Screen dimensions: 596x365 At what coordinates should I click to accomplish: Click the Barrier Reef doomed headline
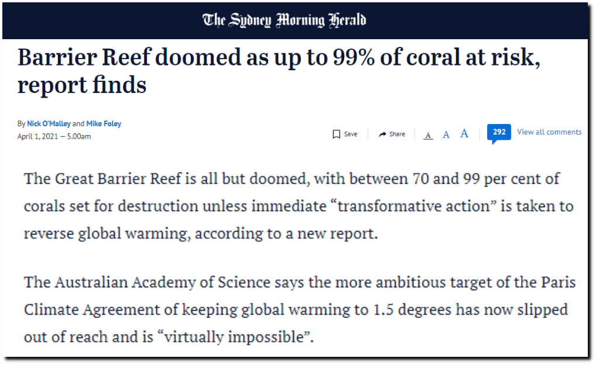279,71
